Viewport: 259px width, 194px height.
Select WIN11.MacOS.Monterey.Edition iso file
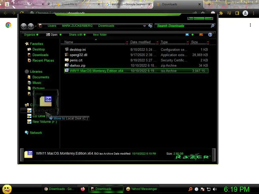point(136,71)
